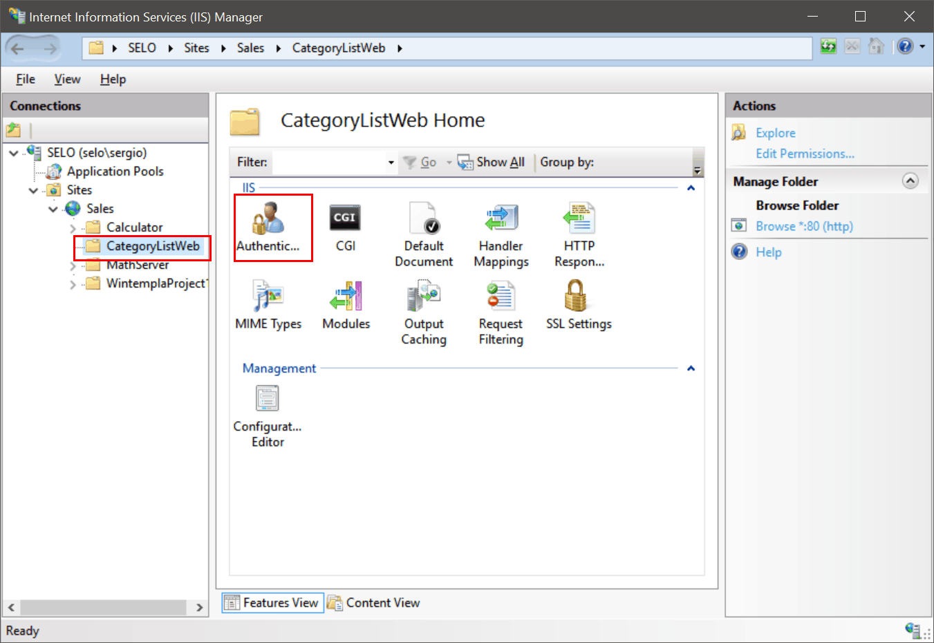Open the Go button dropdown arrow
The width and height of the screenshot is (934, 643).
point(449,162)
